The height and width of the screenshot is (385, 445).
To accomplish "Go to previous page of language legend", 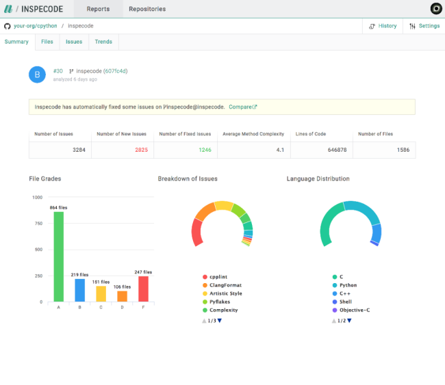I will click(334, 321).
